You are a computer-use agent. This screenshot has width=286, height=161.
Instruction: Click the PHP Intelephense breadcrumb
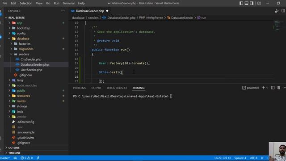tap(151, 18)
